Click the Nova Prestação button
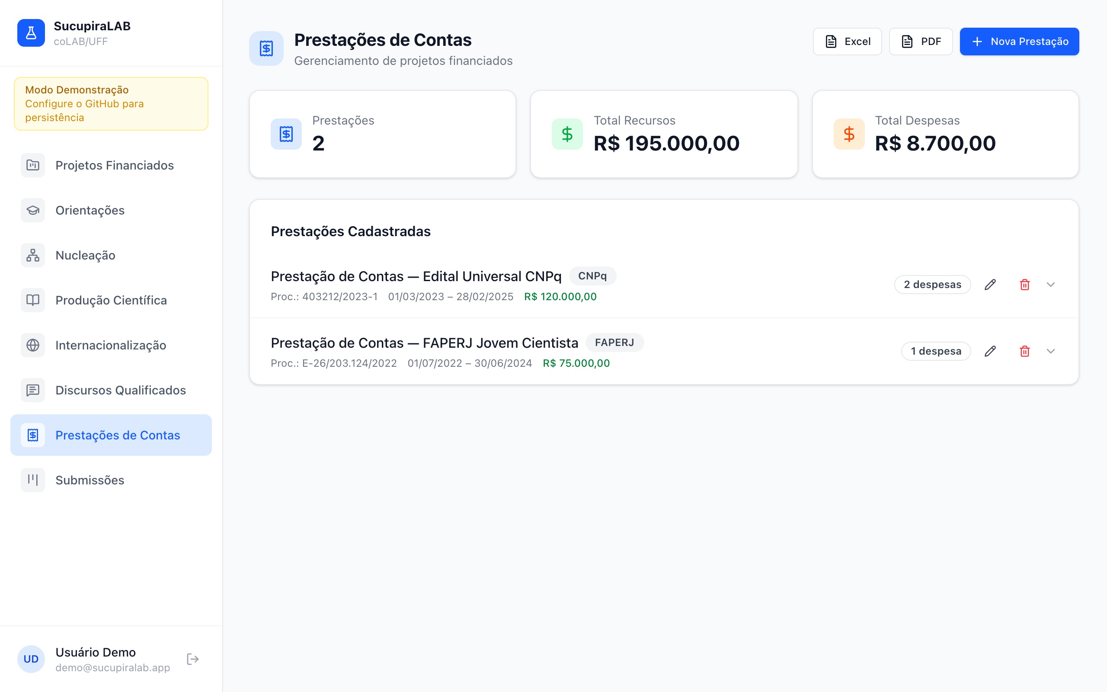Screen dimensions: 1107x692 [1019, 41]
